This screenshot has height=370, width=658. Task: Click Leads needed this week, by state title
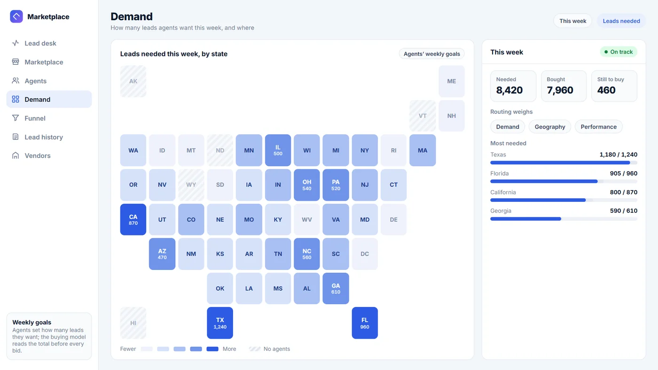click(174, 54)
